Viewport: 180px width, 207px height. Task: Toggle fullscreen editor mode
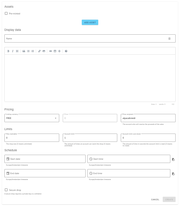click(60, 51)
